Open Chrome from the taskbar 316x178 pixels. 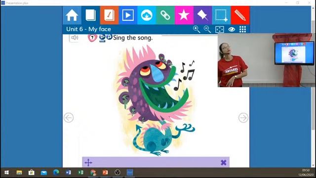pos(93,173)
